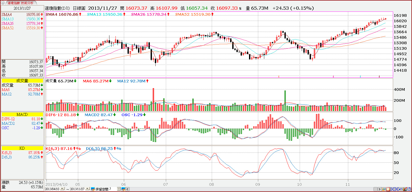
Task: Adjust the 保留空間 spinner arrows
Action: pyautogui.click(x=119, y=189)
